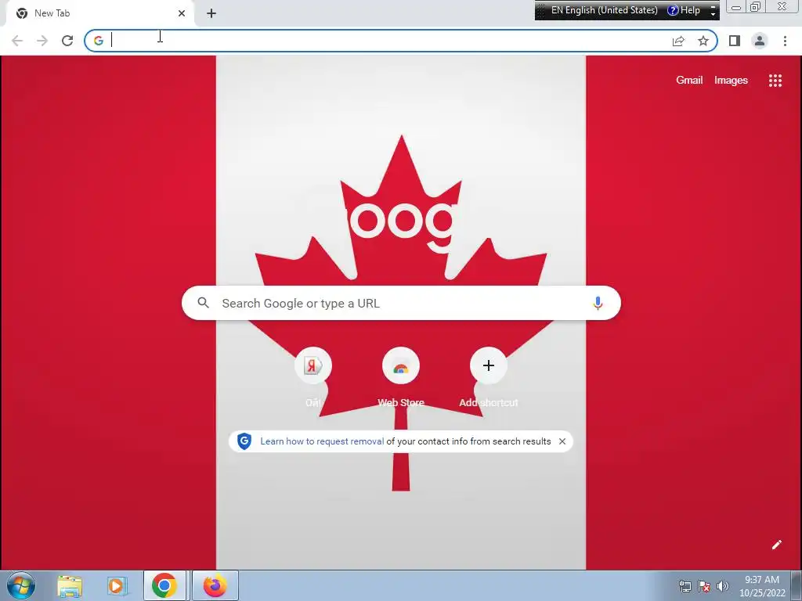
Task: Click the Chrome taskbar icon
Action: coord(164,585)
